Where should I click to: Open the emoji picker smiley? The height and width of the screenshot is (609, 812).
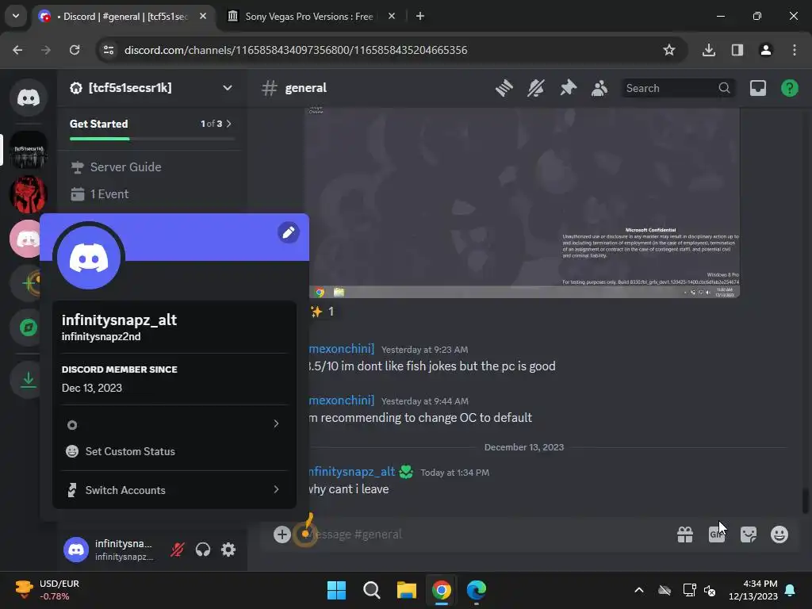pyautogui.click(x=779, y=534)
